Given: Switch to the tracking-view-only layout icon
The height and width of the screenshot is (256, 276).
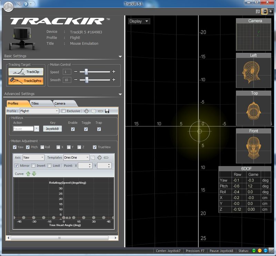Looking at the screenshot, I should coord(271,12).
